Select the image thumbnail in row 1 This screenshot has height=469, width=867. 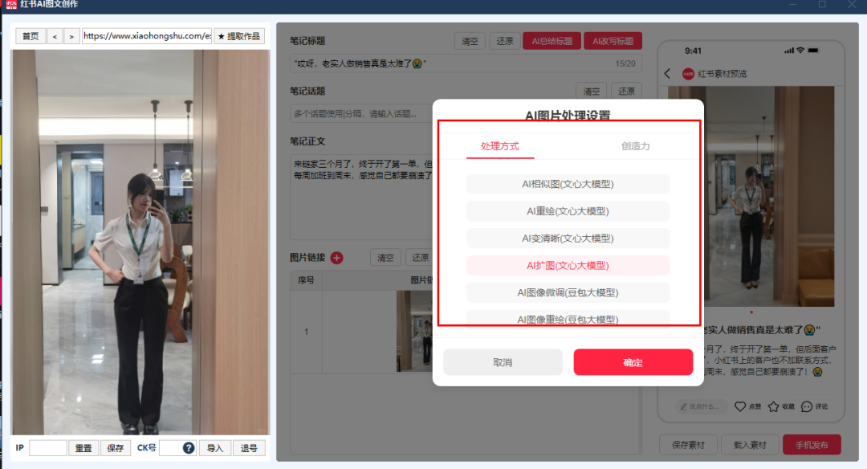[415, 332]
